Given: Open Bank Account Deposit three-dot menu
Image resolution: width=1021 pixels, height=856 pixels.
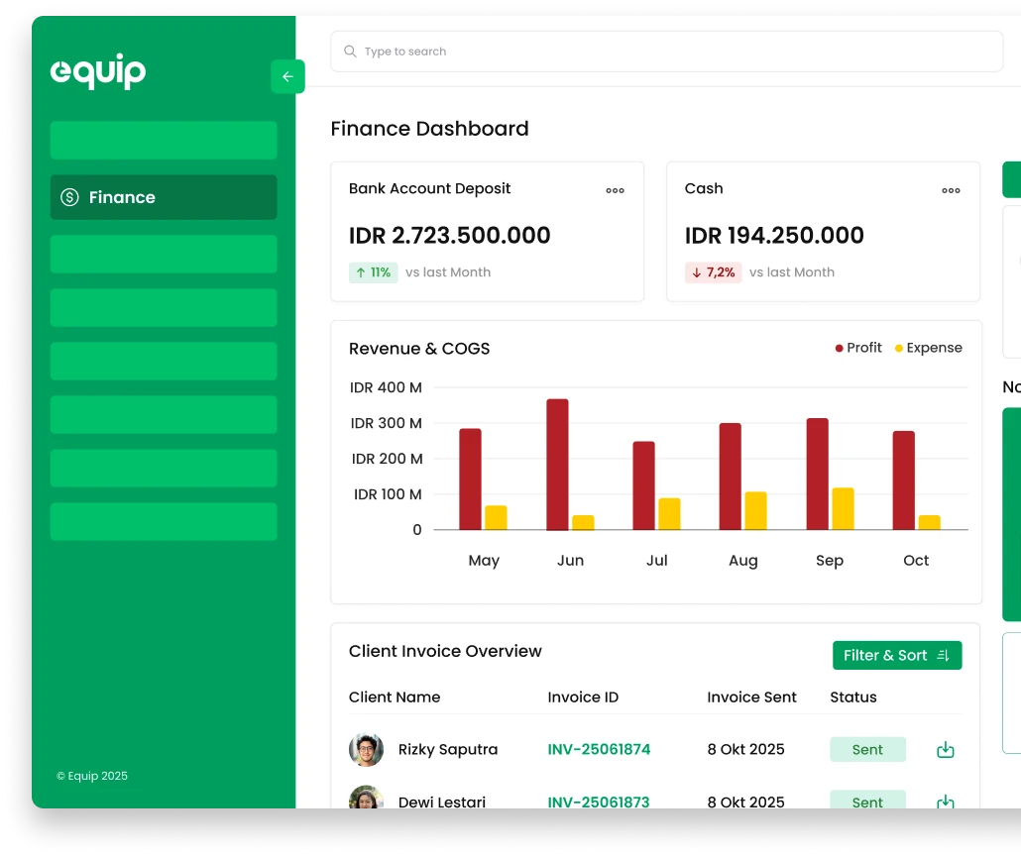Looking at the screenshot, I should pos(615,190).
